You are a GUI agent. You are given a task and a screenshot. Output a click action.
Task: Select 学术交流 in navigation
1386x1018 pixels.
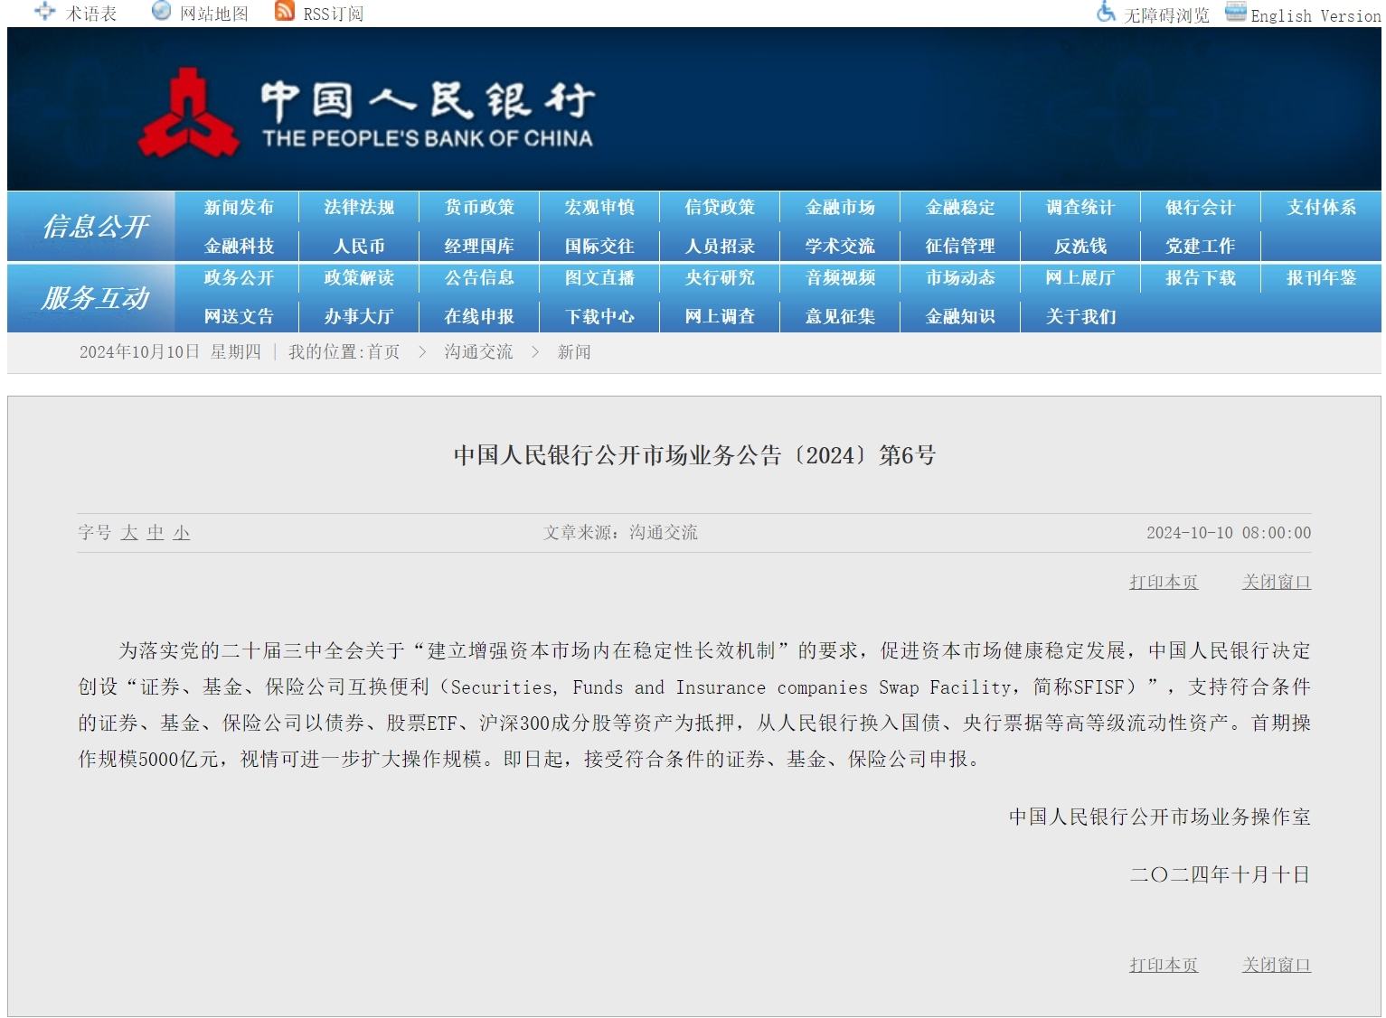840,246
